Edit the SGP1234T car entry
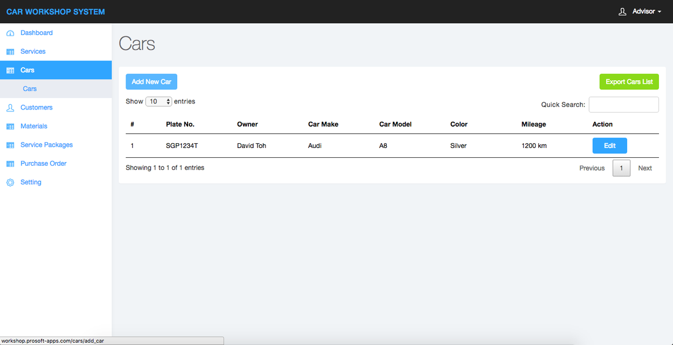673x345 pixels. tap(609, 146)
